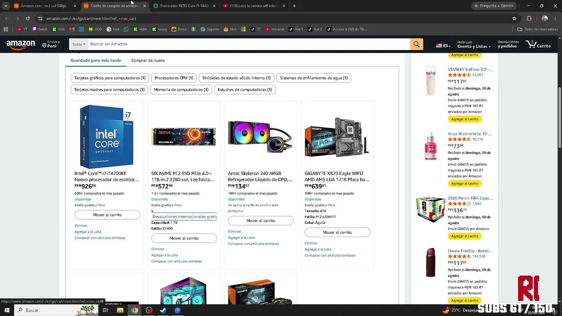The height and width of the screenshot is (316, 562).
Task: Open the Chrome extensions puzzle icon
Action: coord(529,18)
